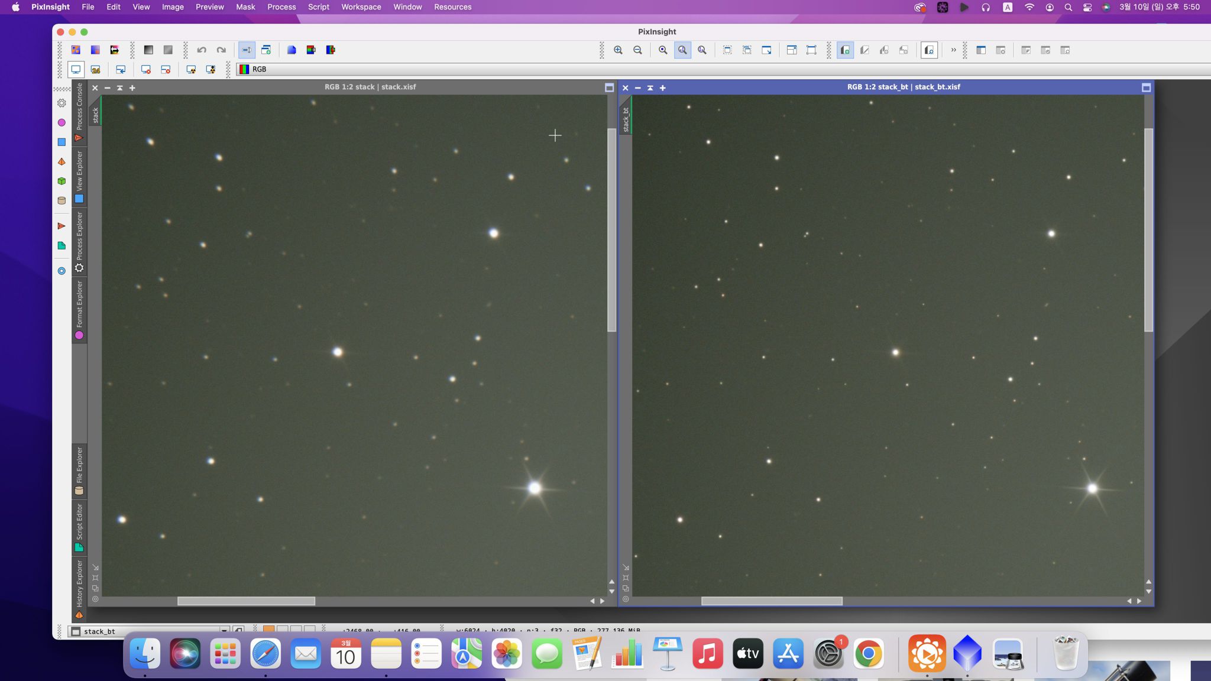1211x681 pixels.
Task: Open the Workspace menu
Action: click(361, 7)
